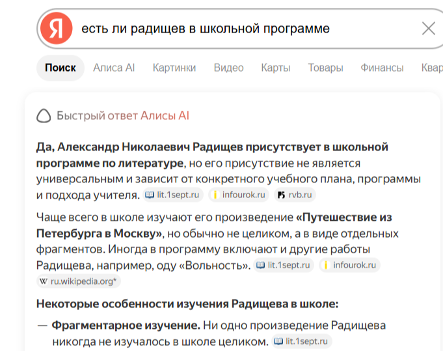Screen dimensions: 443x351
Task: Go to the Карты tab
Action: coord(275,68)
